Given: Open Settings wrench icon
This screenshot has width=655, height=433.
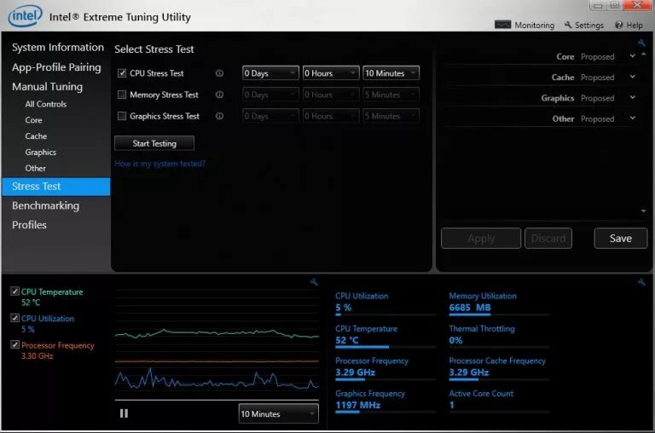Looking at the screenshot, I should tap(568, 25).
